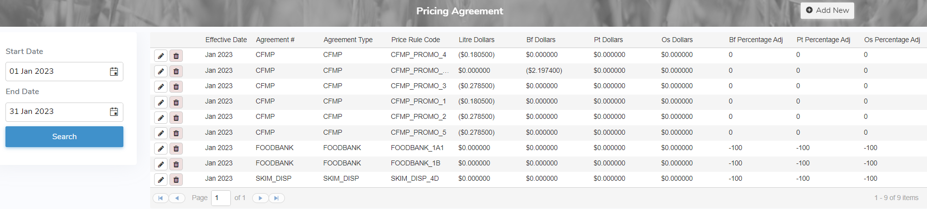This screenshot has width=927, height=209.
Task: Delete the CFMP_PROMO_4 pricing agreement row
Action: point(176,56)
